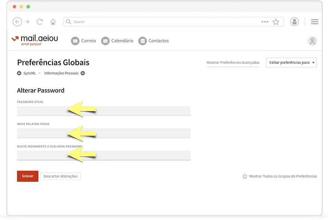The width and height of the screenshot is (328, 220).
Task: Click the mail.aeiou logo
Action: (x=35, y=40)
